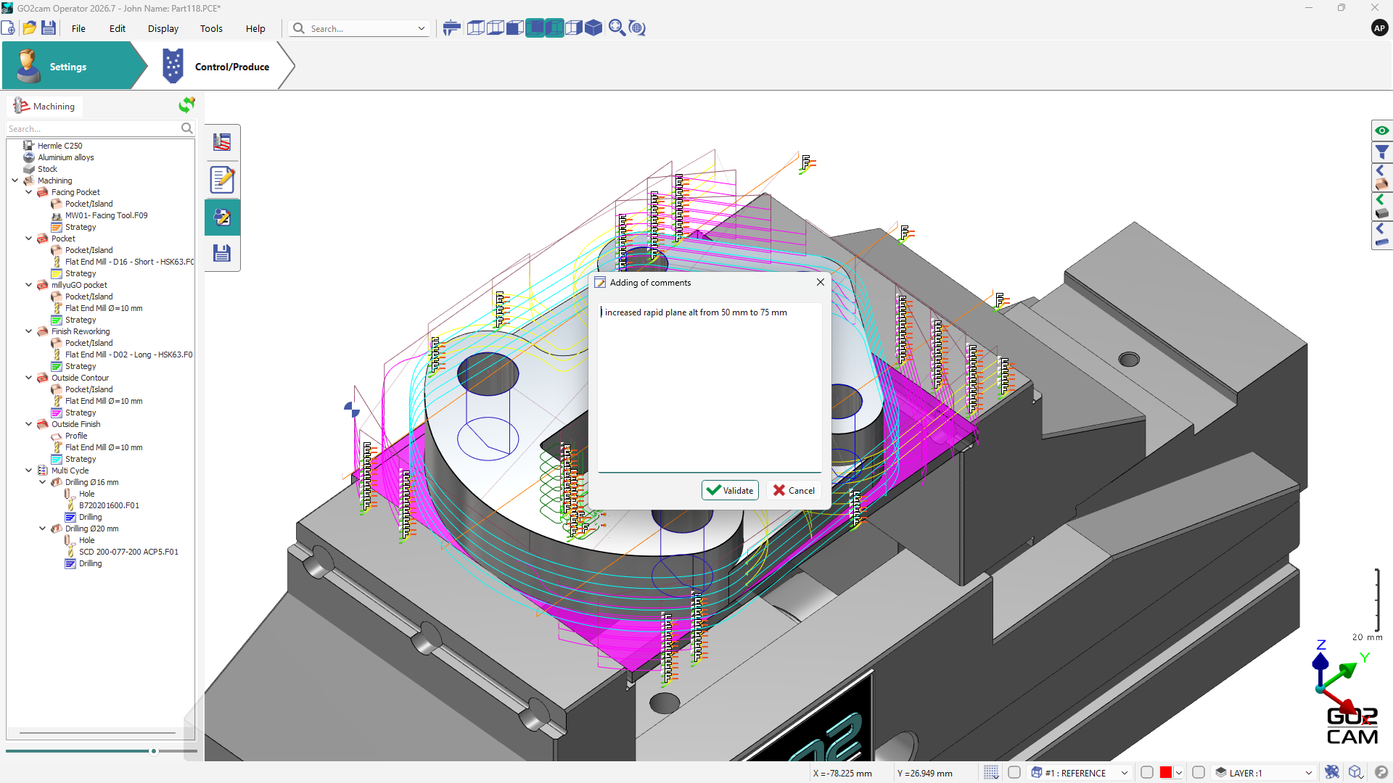Click the side toolbar save disk icon

222,253
